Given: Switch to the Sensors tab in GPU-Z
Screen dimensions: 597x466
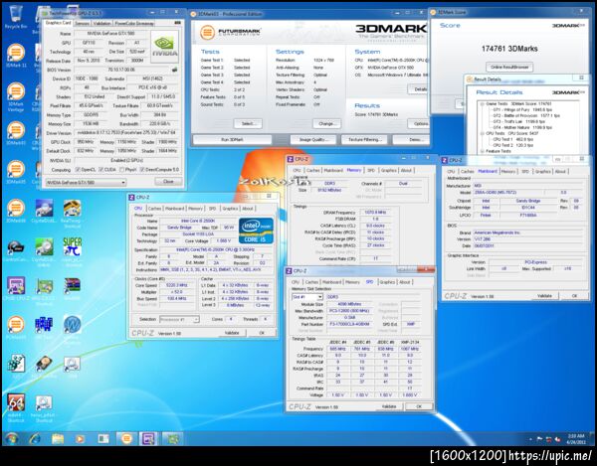Looking at the screenshot, I should (x=82, y=23).
